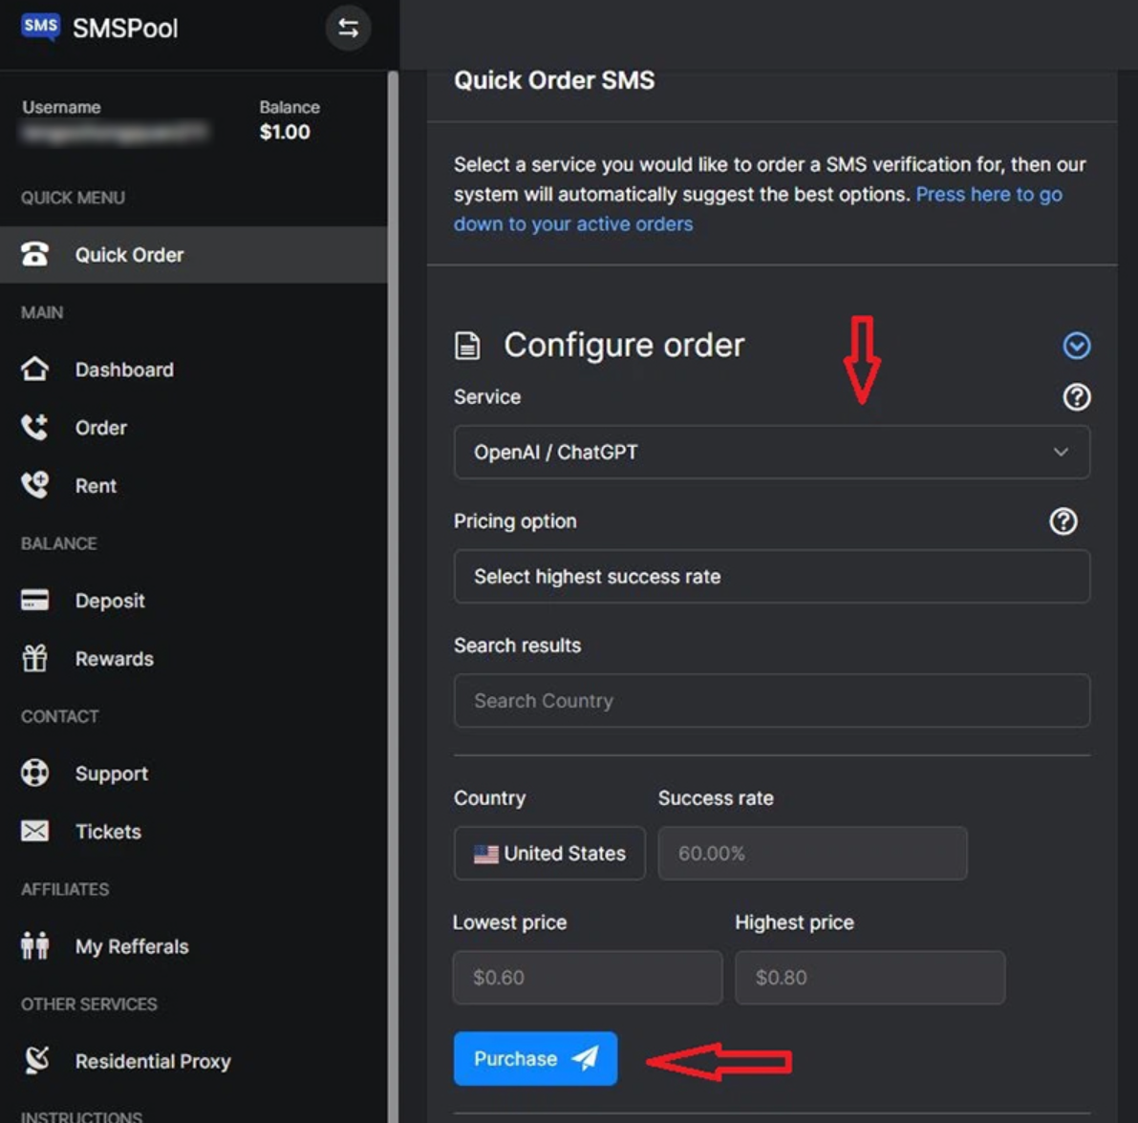Toggle the sidebar collapse arrows button
Viewport: 1138px width, 1123px height.
(348, 29)
